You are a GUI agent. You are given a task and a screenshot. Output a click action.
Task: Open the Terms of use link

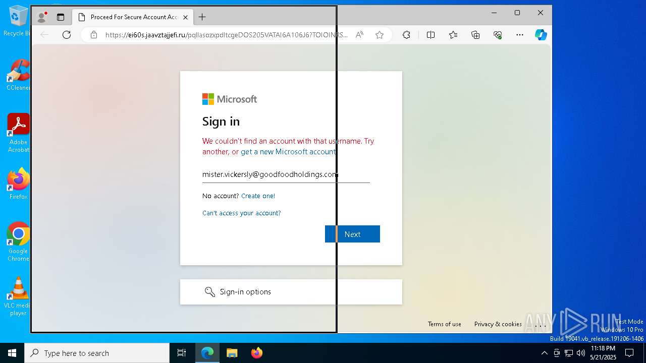(x=445, y=324)
